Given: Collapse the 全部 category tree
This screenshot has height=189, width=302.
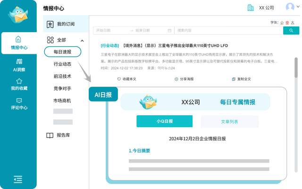Looking at the screenshot, I should pyautogui.click(x=82, y=41).
